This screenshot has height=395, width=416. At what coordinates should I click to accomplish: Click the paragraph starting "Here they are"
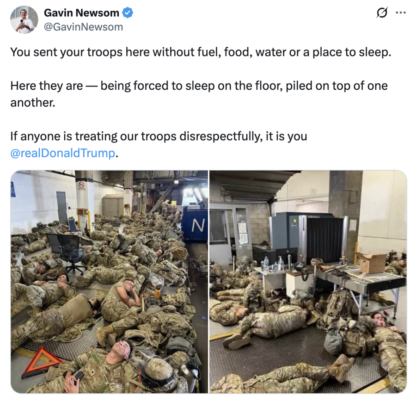tap(199, 94)
